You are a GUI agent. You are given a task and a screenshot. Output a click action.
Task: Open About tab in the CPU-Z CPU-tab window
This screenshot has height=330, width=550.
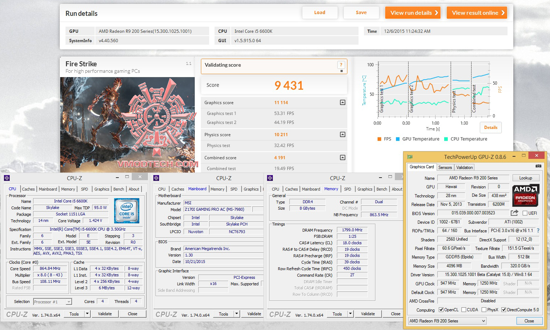[x=134, y=189]
